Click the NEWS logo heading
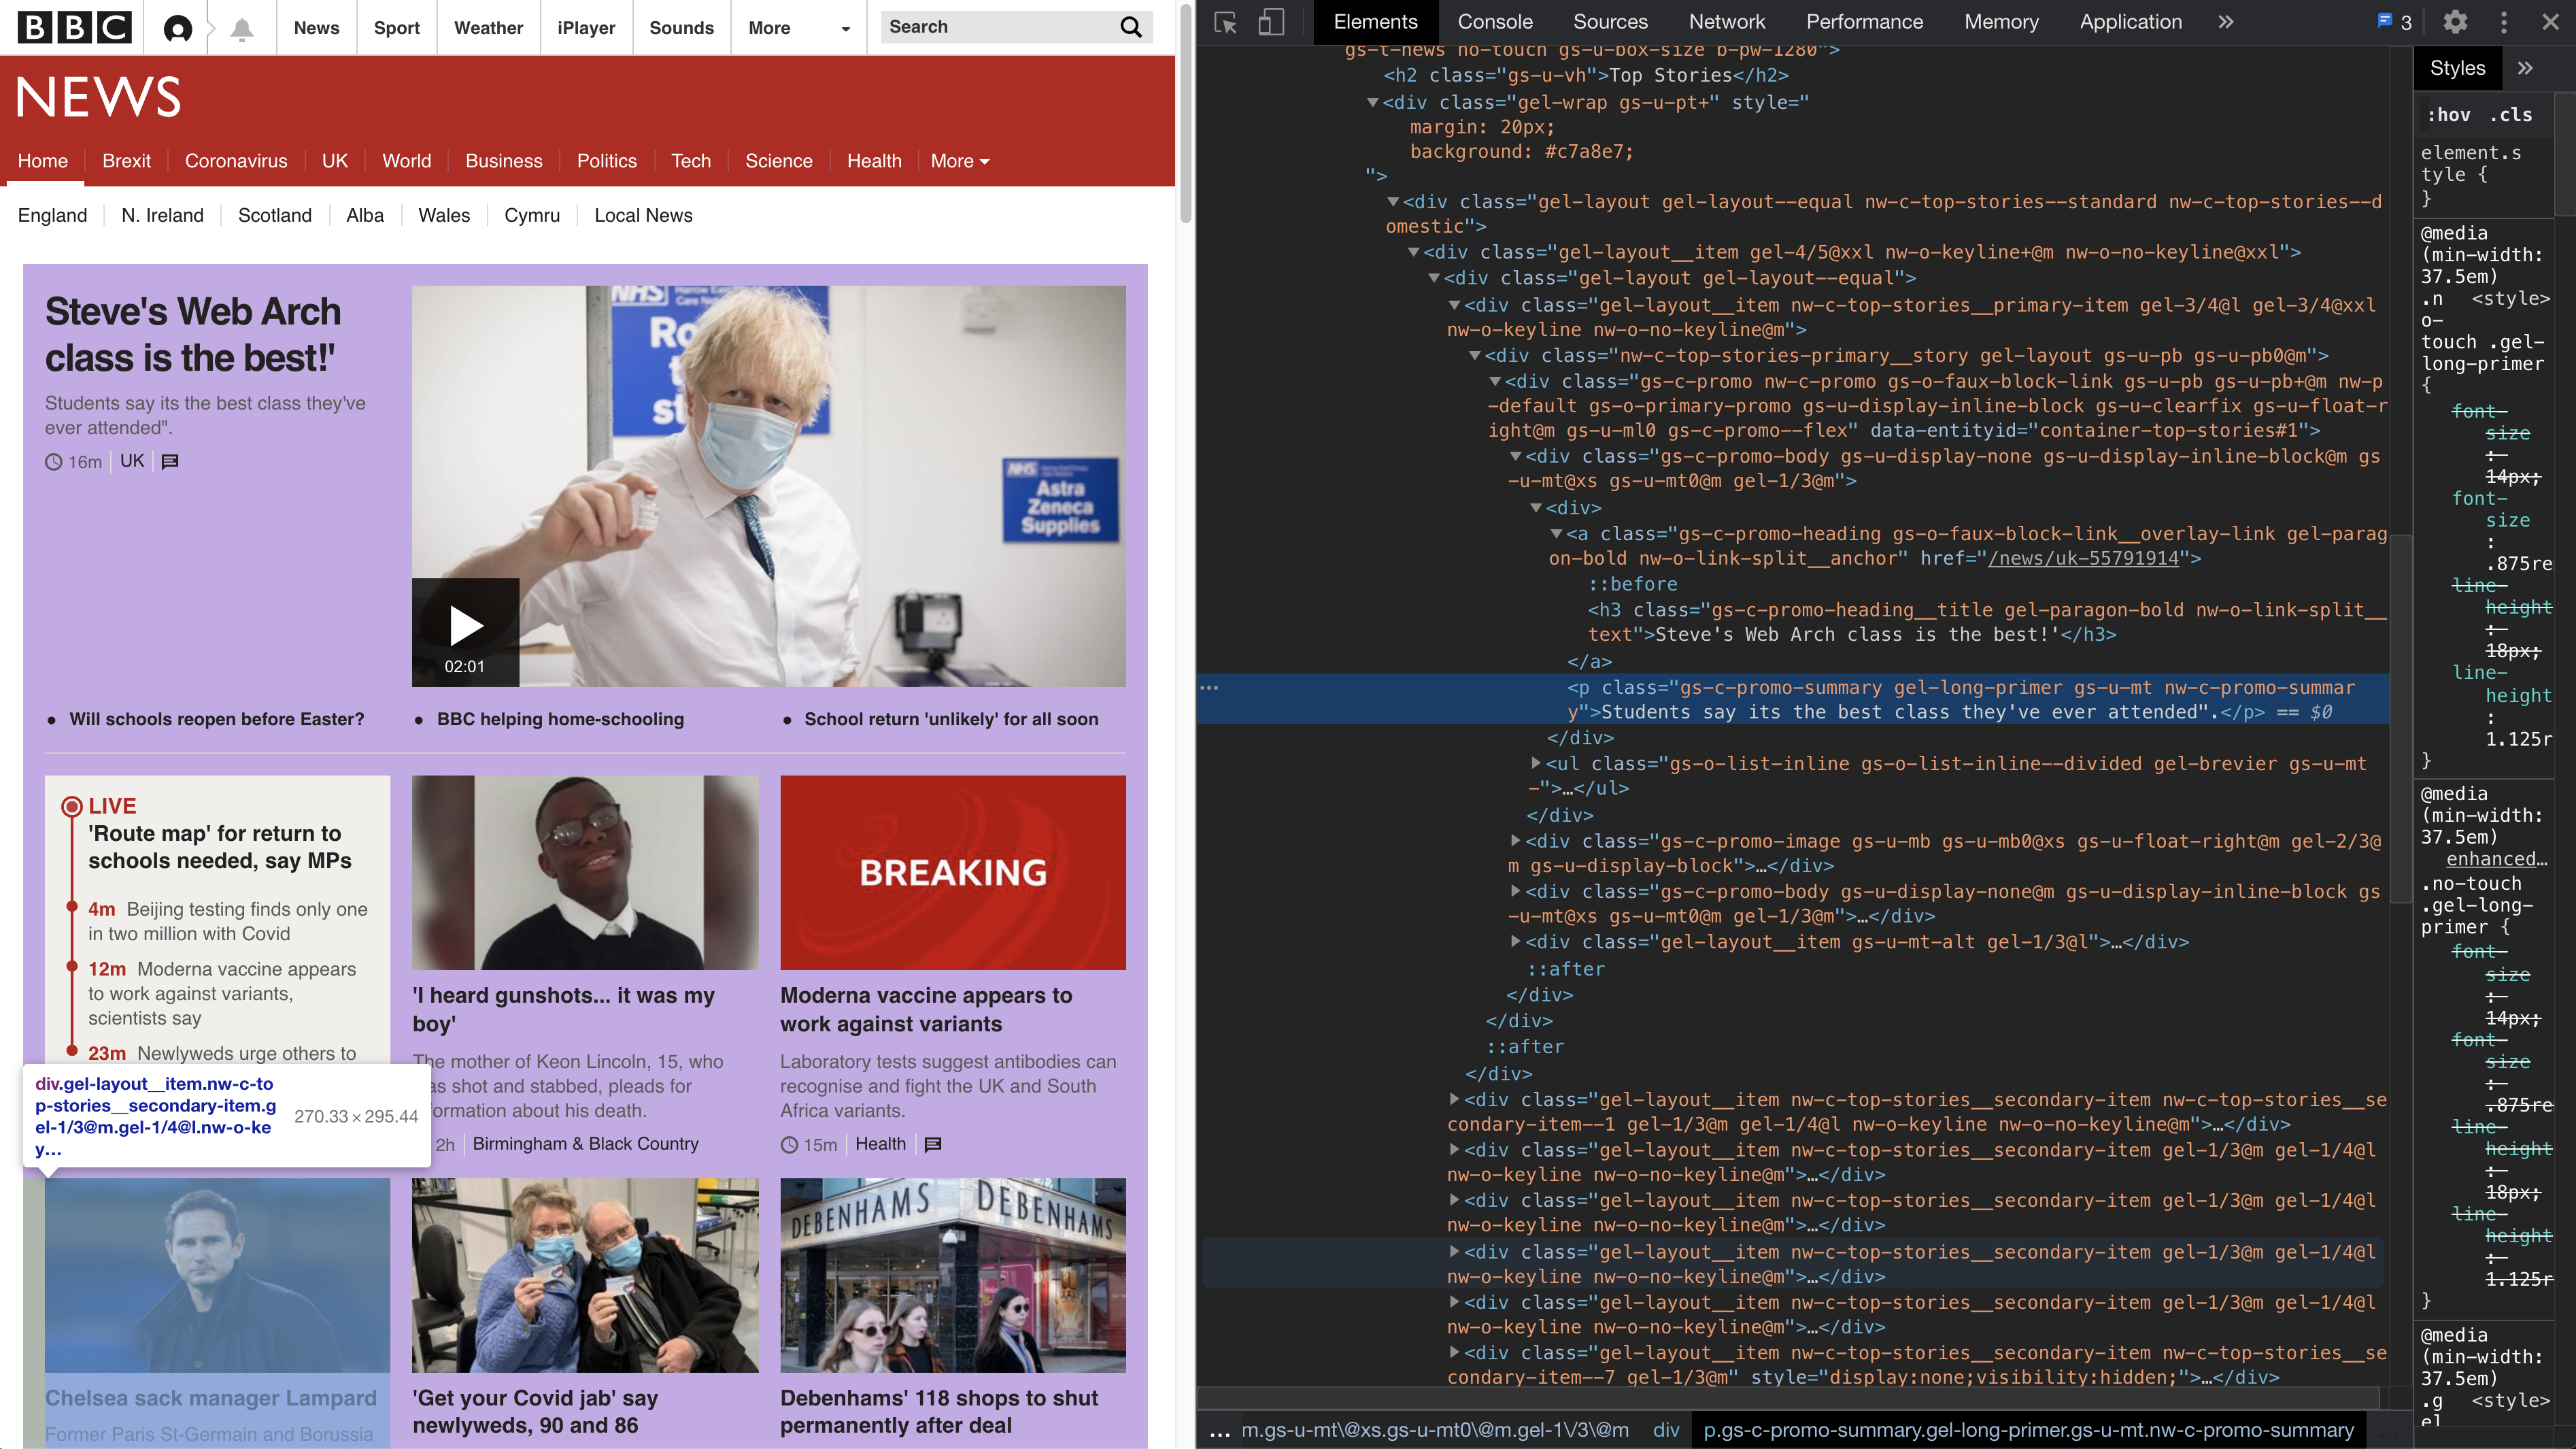 coord(98,97)
